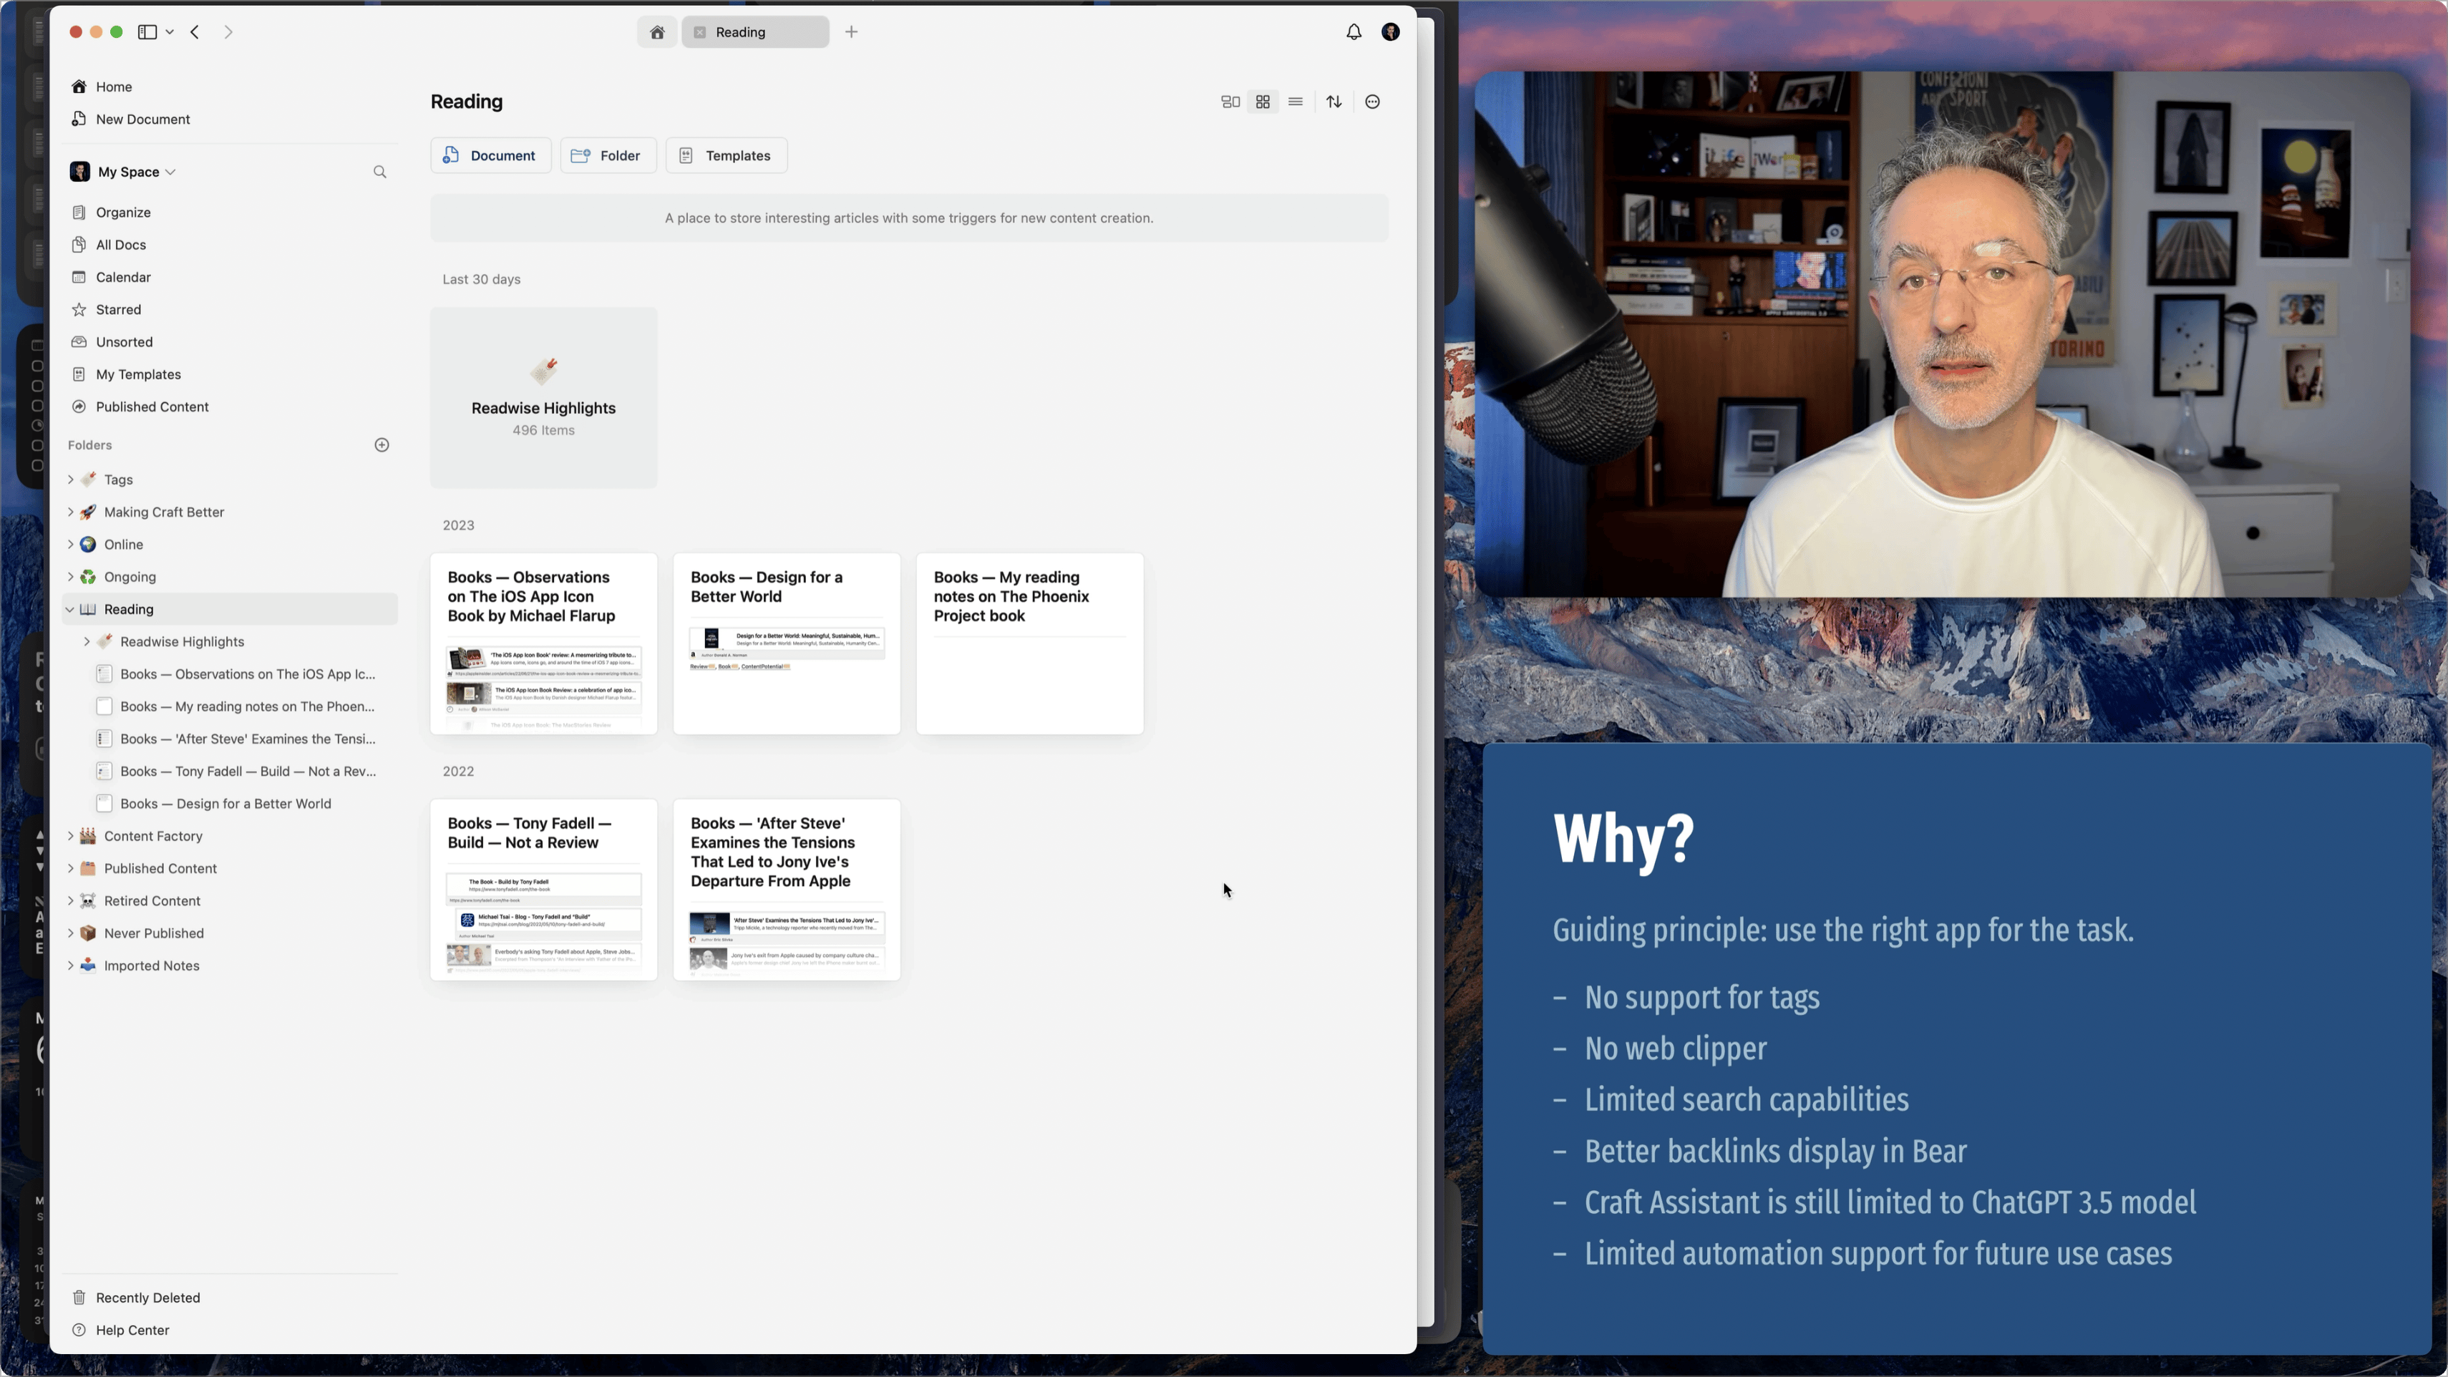Open the account profile avatar
The height and width of the screenshot is (1377, 2448).
(x=1390, y=32)
